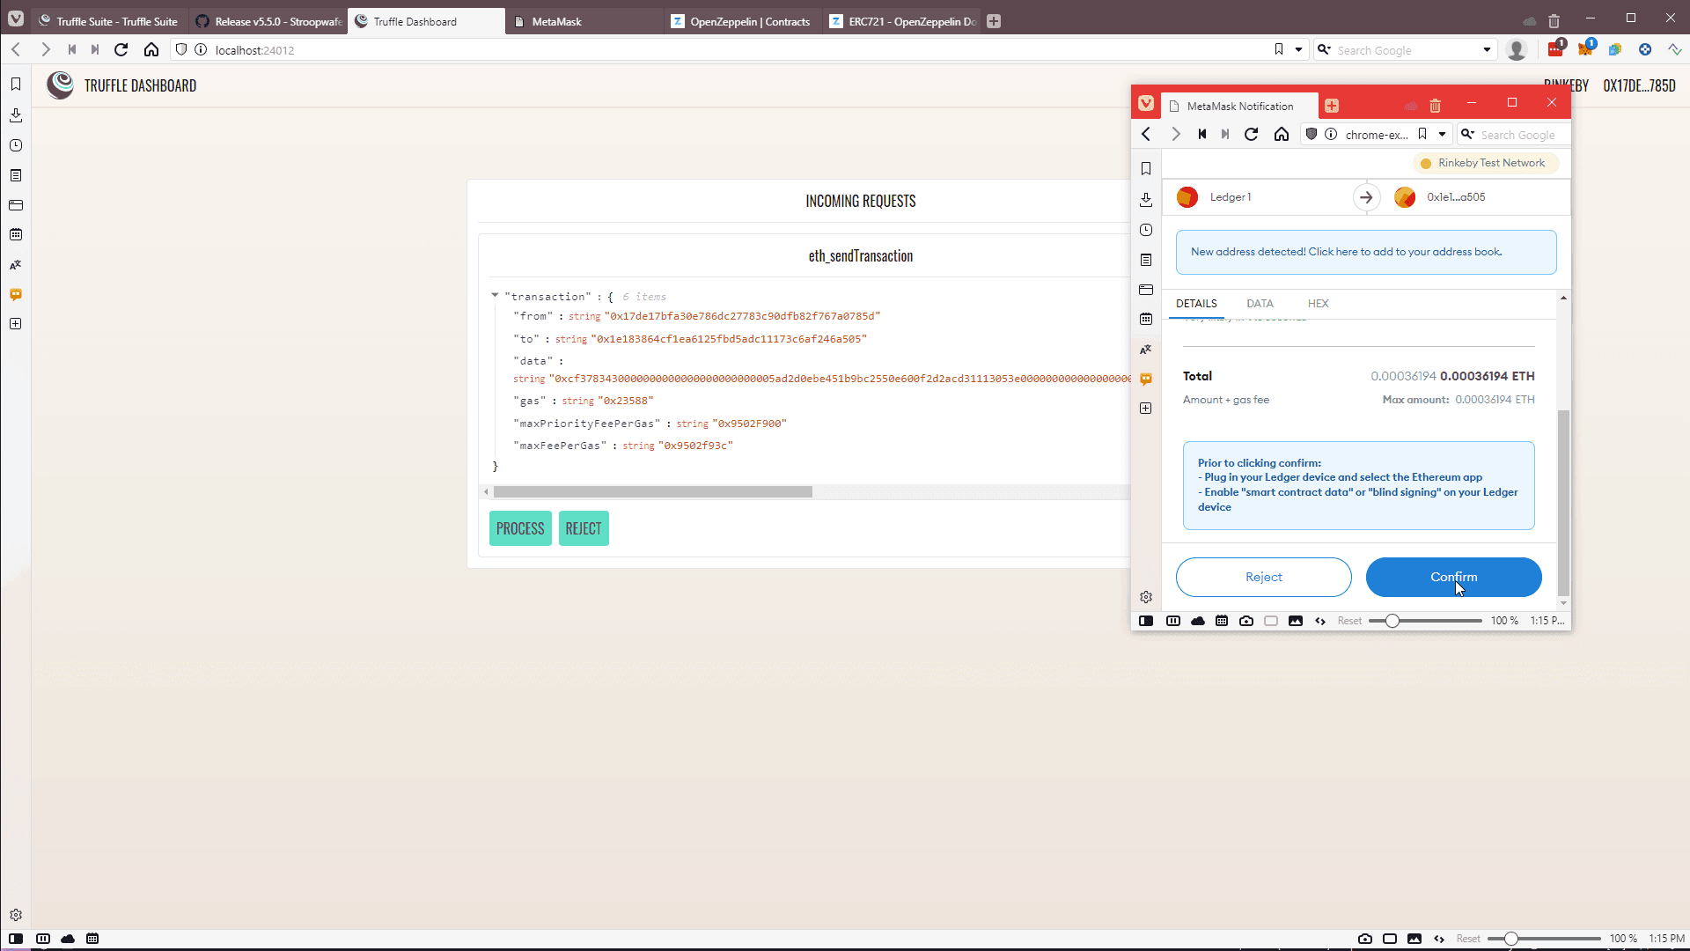Image resolution: width=1690 pixels, height=951 pixels.
Task: Click the blue documents extension icon
Action: click(1614, 50)
